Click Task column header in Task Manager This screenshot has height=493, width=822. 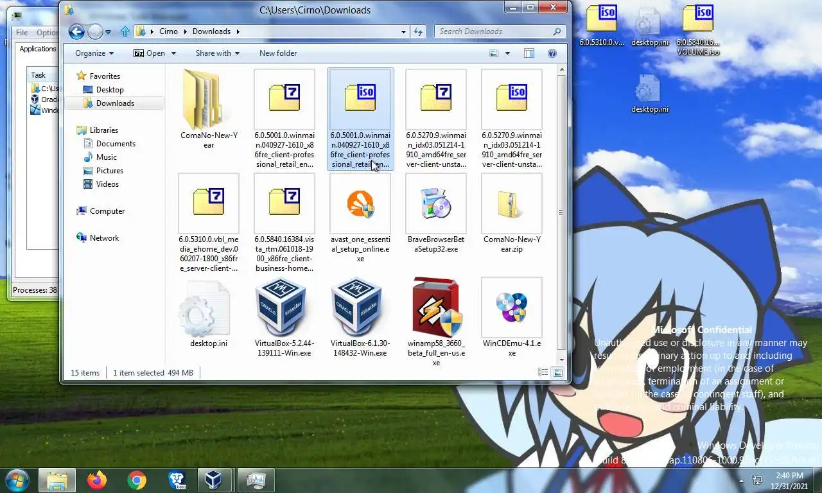(x=43, y=75)
